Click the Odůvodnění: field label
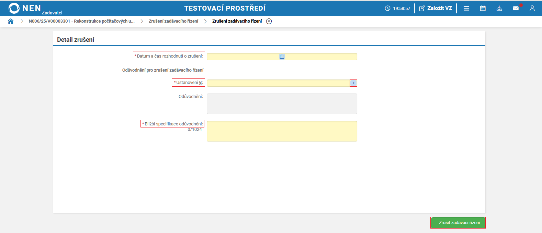Screen dimensions: 542x233 (x=191, y=97)
